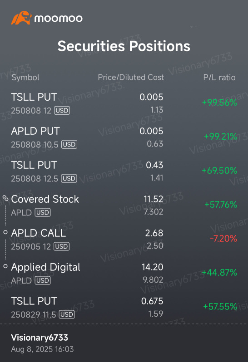Click the -7.20% P/L ratio value

pyautogui.click(x=223, y=238)
